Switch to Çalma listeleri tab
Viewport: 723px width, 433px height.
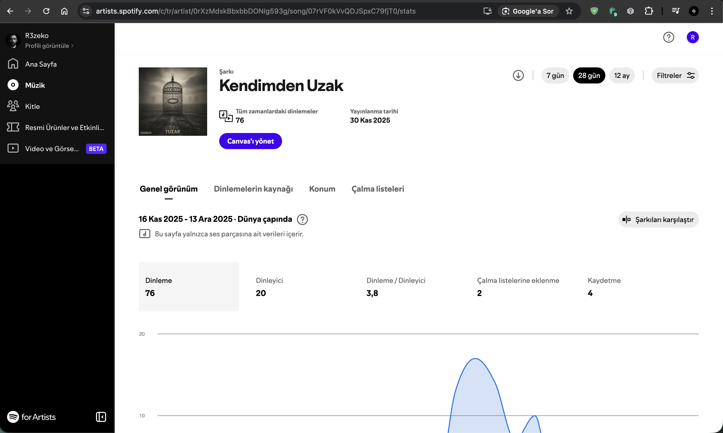pos(378,189)
